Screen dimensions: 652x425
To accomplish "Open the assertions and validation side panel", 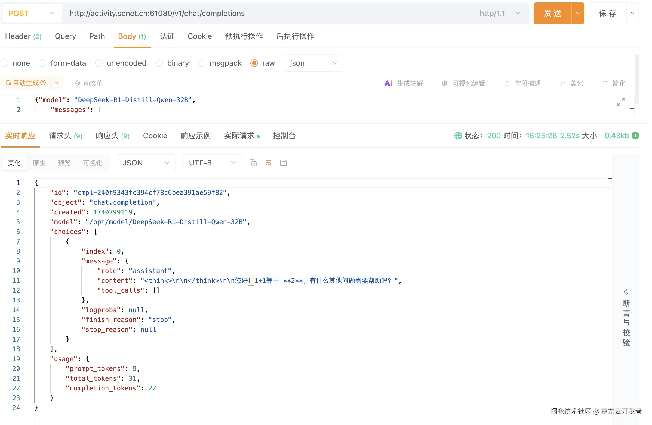I will point(626,317).
